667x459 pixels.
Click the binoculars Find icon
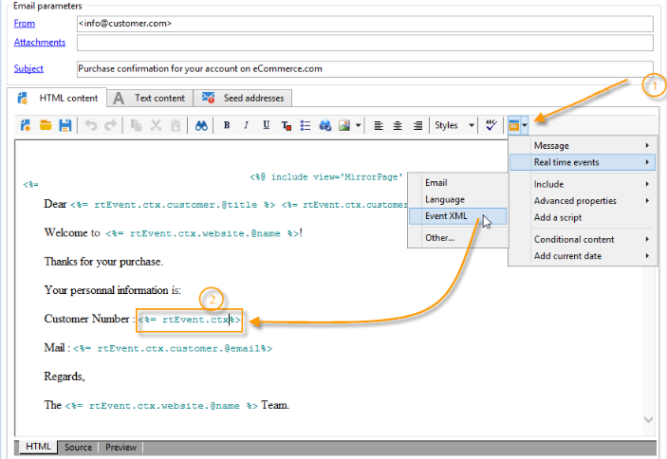point(201,125)
